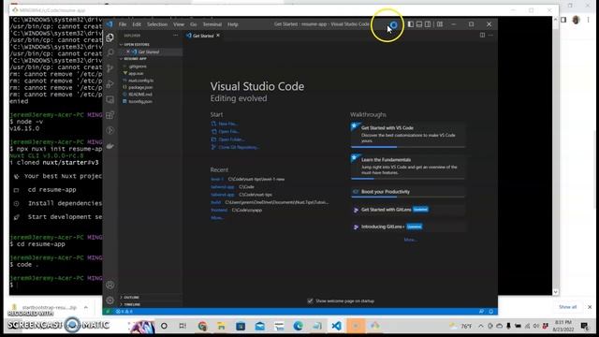Click terminal window scrollbar down arrow
This screenshot has height=337, width=599.
coord(555,292)
